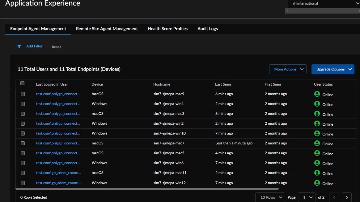Click Online status icon for sim7-zjmepa-win12
The width and height of the screenshot is (360, 202).
click(x=317, y=183)
